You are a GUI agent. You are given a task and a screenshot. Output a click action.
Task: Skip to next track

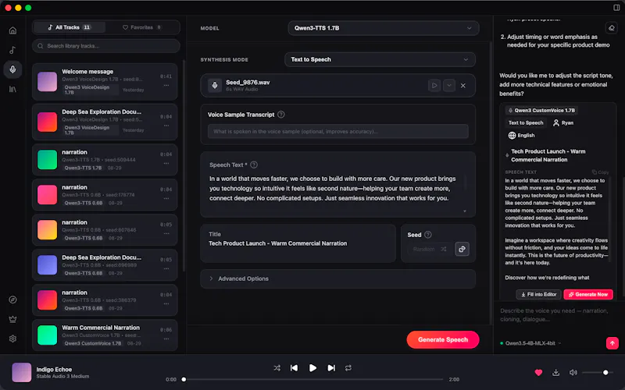tap(331, 368)
